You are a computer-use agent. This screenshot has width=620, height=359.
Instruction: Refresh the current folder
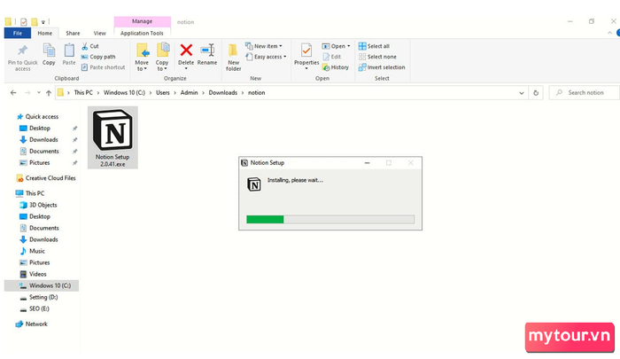[x=536, y=93]
